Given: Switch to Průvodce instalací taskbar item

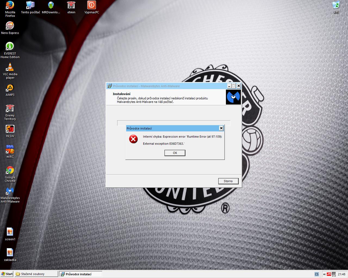Looking at the screenshot, I should pos(80,274).
